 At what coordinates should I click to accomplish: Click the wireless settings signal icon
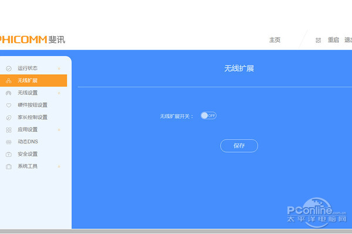click(9, 93)
